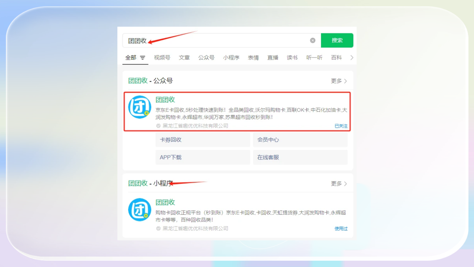Screen dimensions: 474x267
Task: Clear the search box with the X icon
Action: (x=313, y=40)
